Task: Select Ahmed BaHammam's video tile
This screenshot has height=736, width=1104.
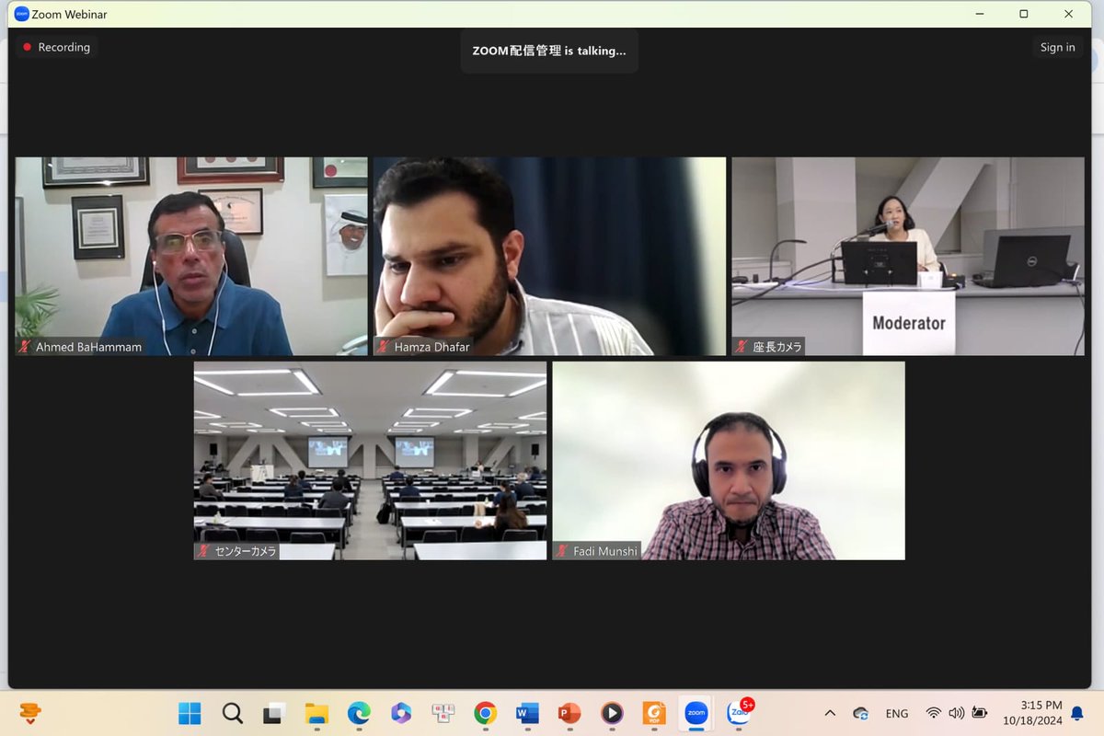Action: coord(191,257)
